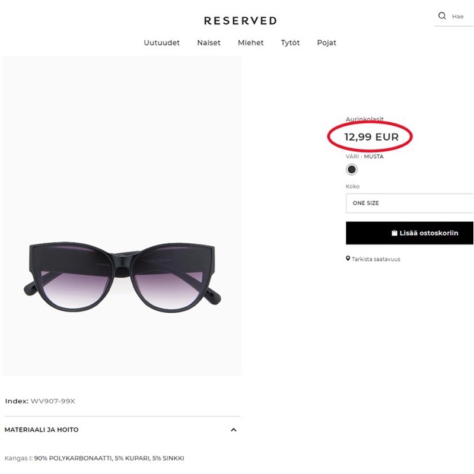The width and height of the screenshot is (474, 474).
Task: Click the RESERVED logo
Action: click(x=240, y=21)
